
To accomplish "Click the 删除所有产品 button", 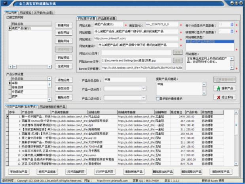I will coord(221,172).
